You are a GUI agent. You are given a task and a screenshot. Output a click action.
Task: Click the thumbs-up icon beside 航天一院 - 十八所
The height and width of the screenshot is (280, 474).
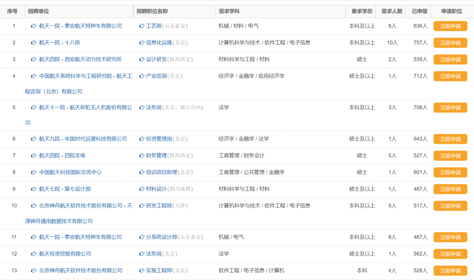coord(33,43)
